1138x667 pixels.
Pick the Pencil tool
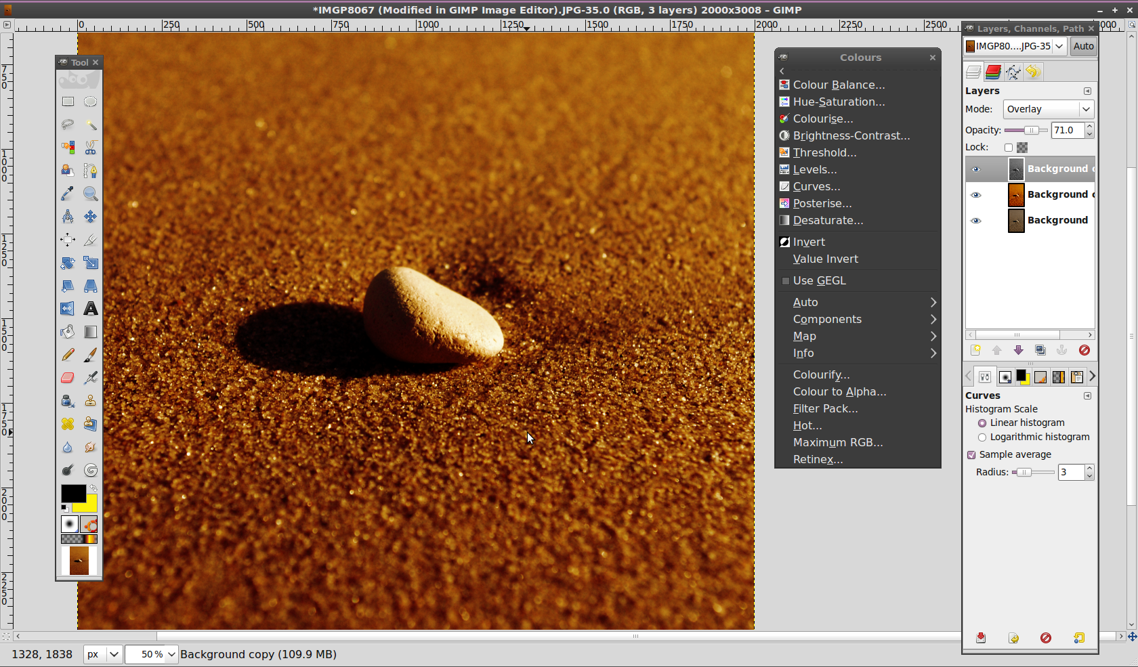tap(68, 355)
